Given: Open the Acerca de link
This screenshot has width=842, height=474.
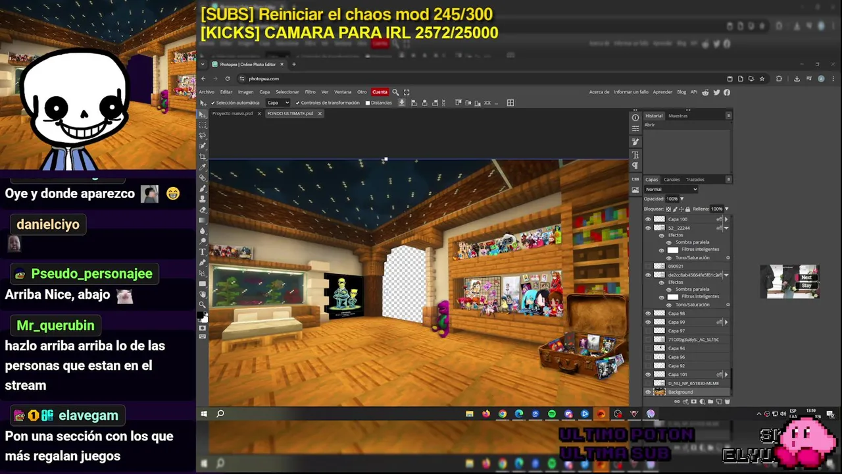Looking at the screenshot, I should pos(599,92).
